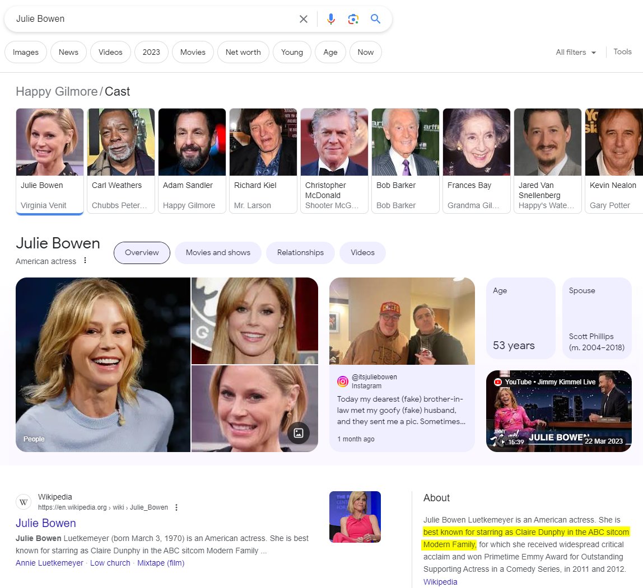Open the three-dot menu beside American actress
This screenshot has height=588, width=643.
pos(85,260)
